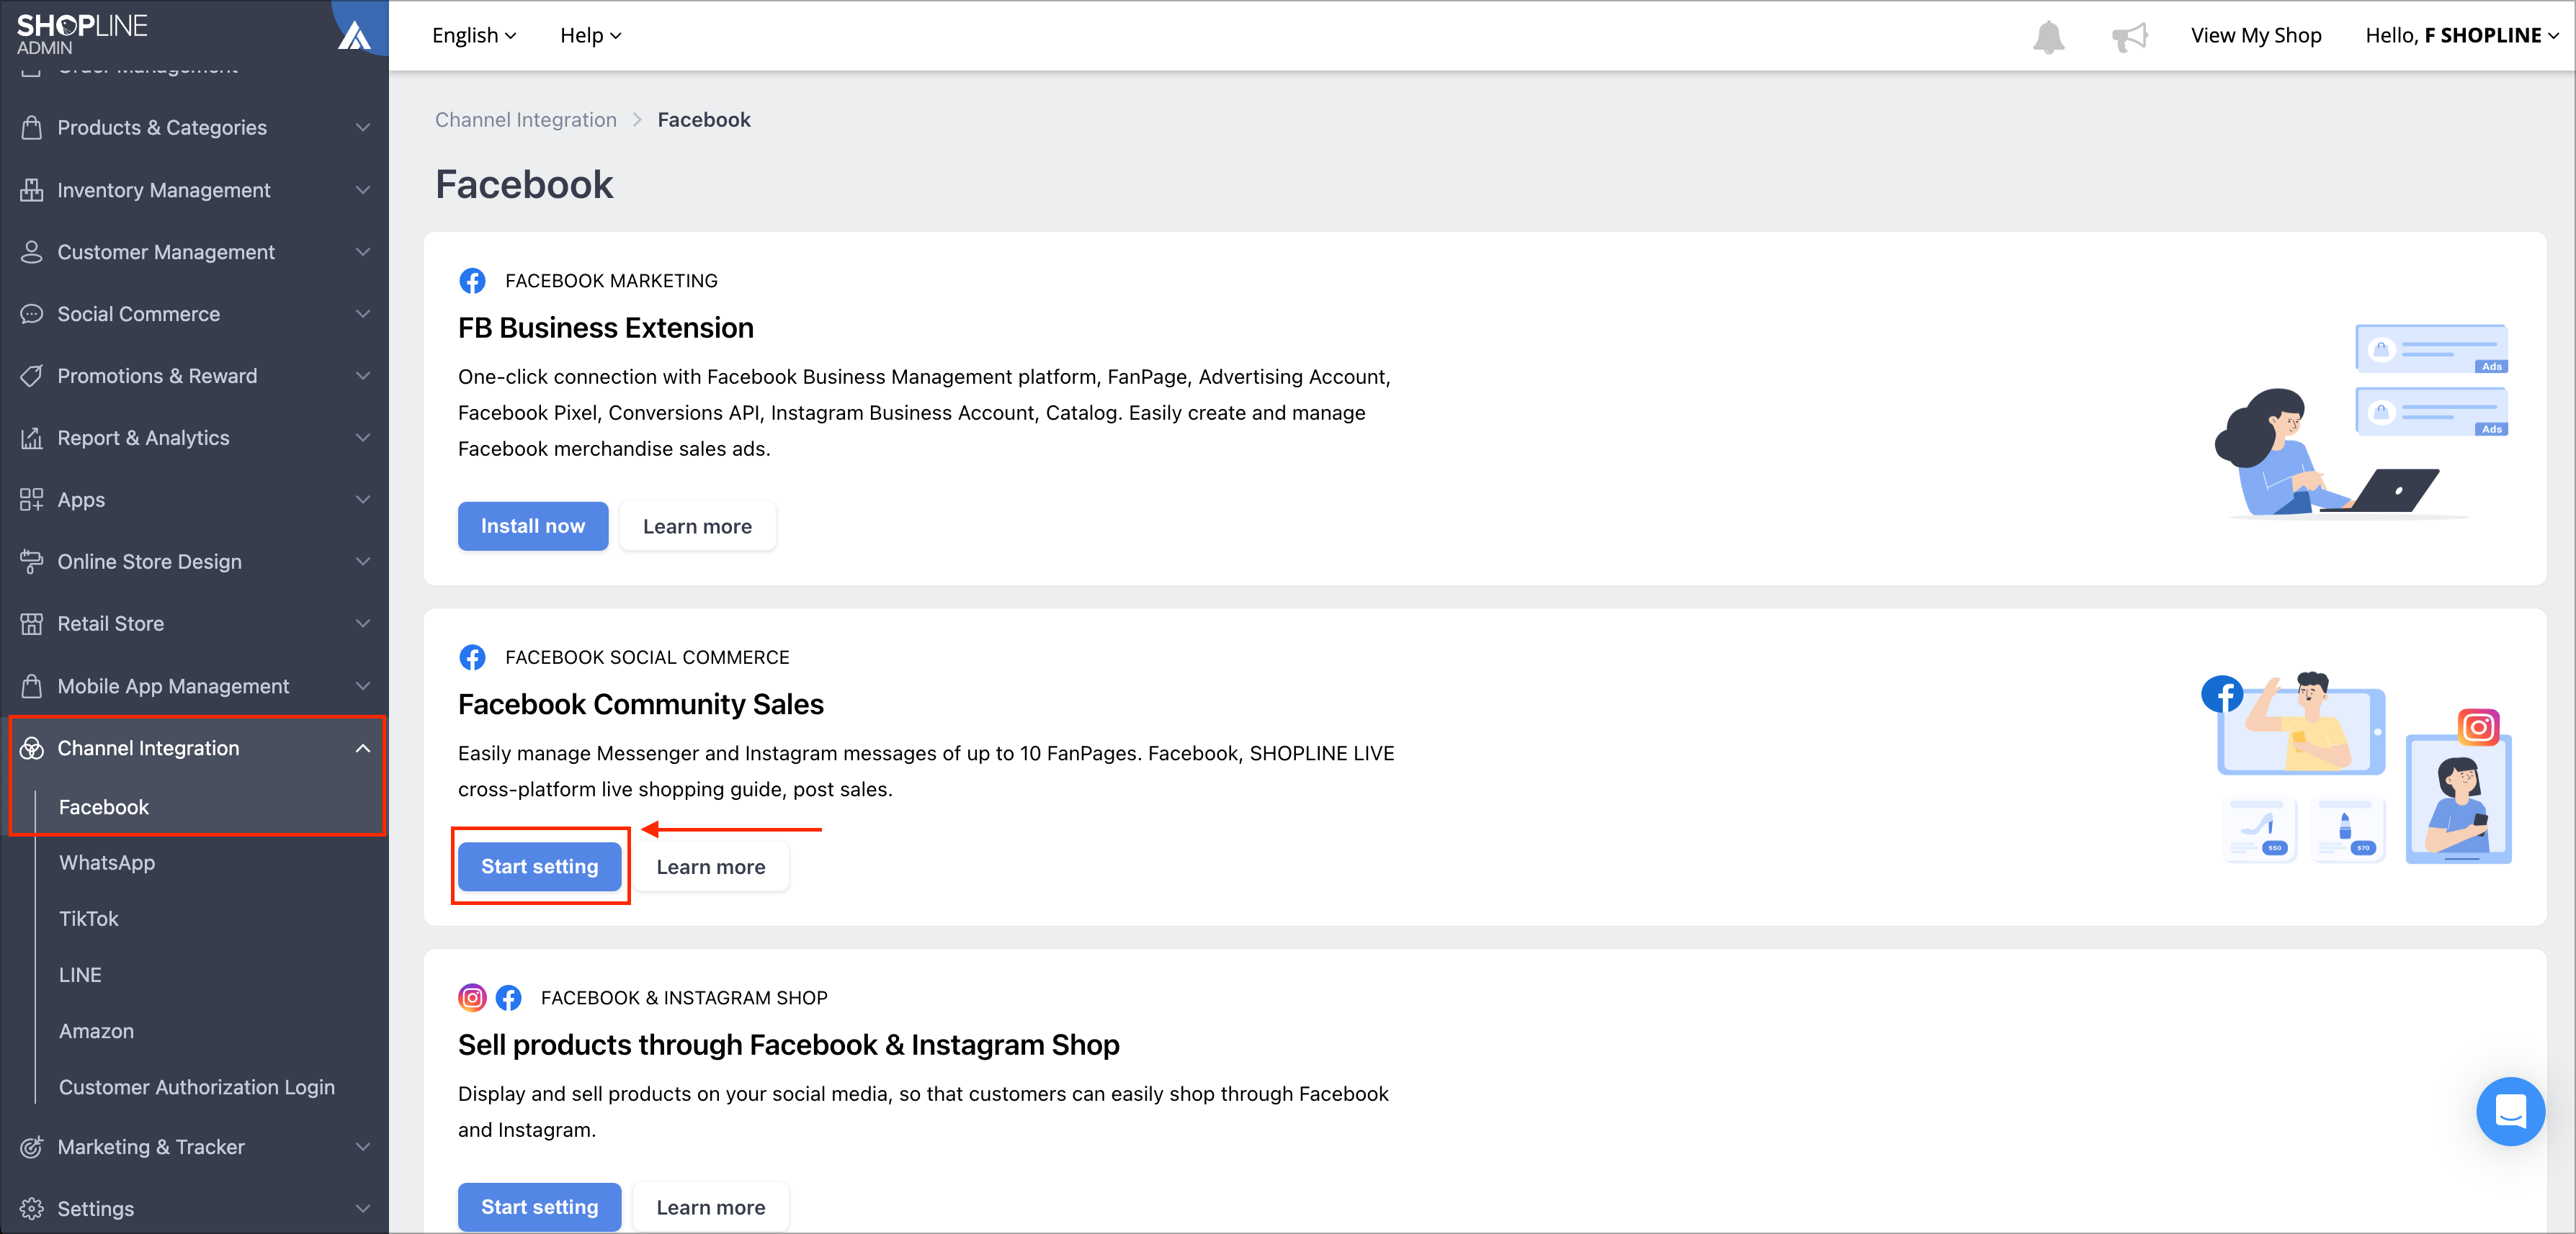Click the Apps grid icon
The image size is (2576, 1234).
pyautogui.click(x=32, y=500)
